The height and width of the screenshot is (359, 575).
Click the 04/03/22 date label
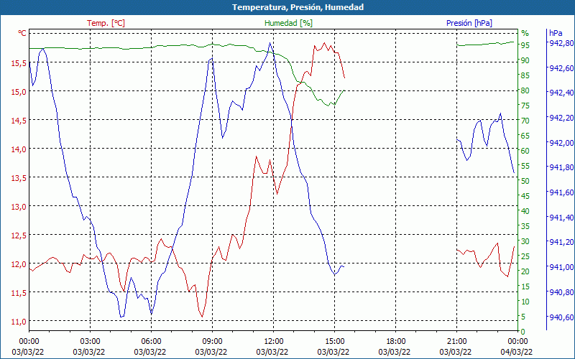click(x=517, y=352)
